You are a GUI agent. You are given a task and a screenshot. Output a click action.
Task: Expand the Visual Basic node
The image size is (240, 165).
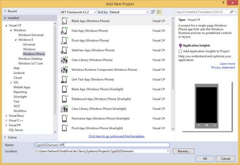pyautogui.click(x=6, y=116)
